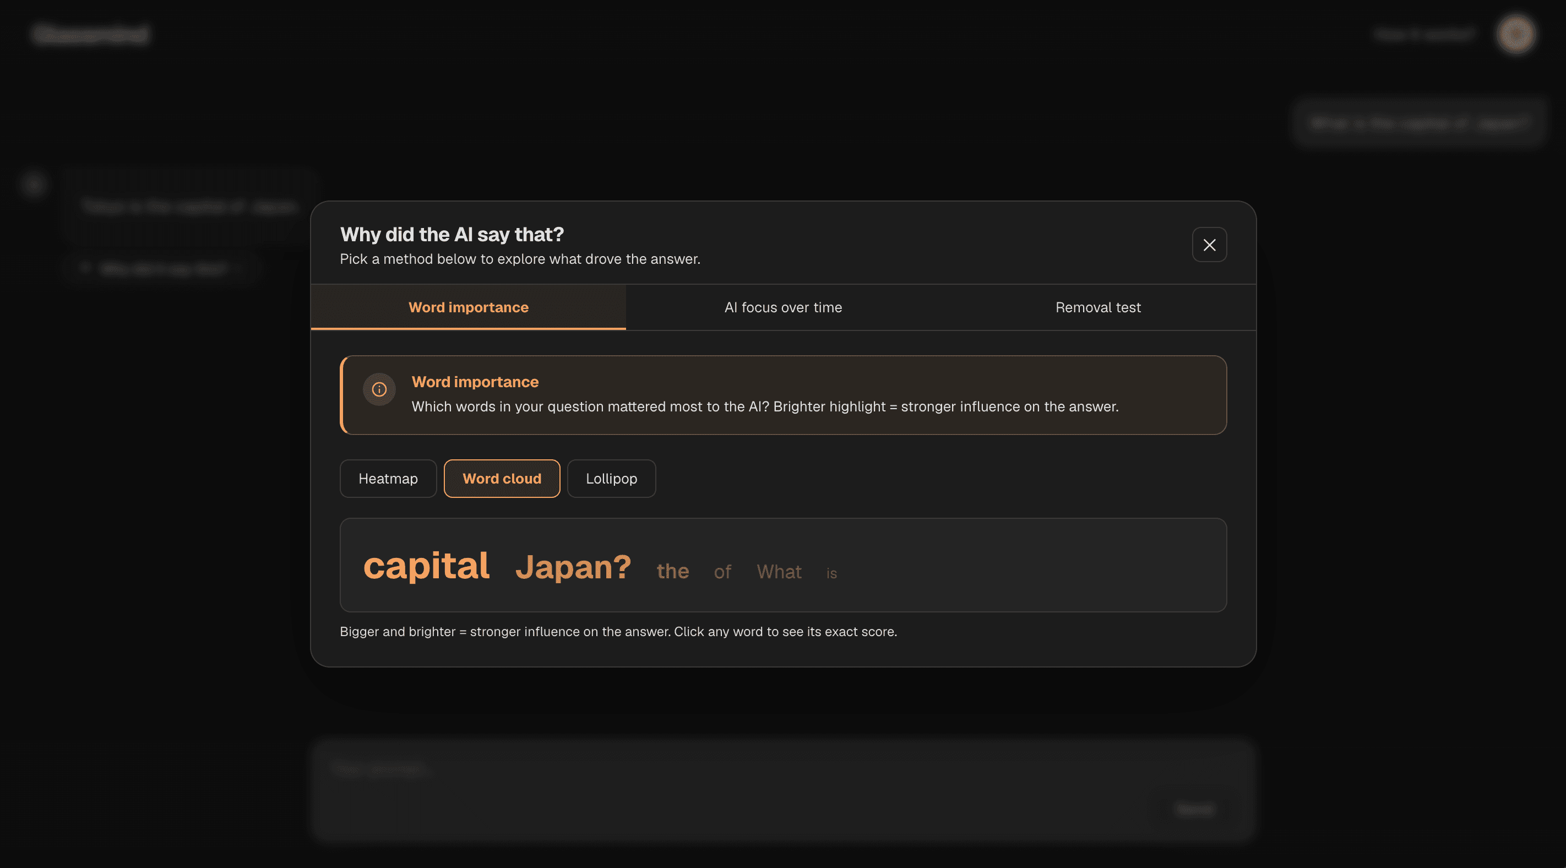Image resolution: width=1566 pixels, height=868 pixels.
Task: Click the word 'capital' in the cloud
Action: click(x=426, y=566)
